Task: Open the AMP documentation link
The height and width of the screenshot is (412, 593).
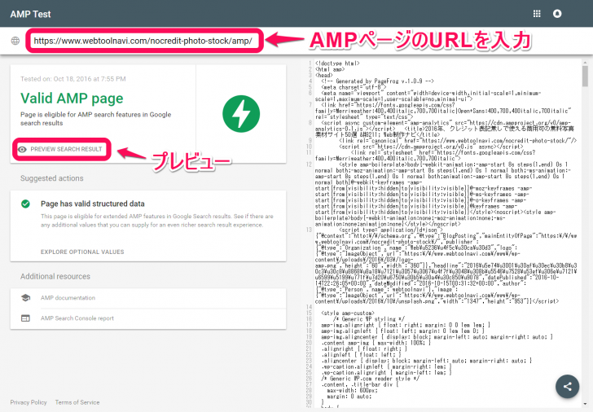Action: coord(68,298)
